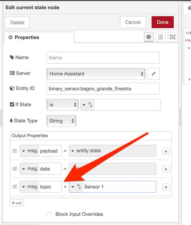The height and width of the screenshot is (225, 191).
Task: Enable Block Input Overrides checkbox
Action: click(49, 214)
